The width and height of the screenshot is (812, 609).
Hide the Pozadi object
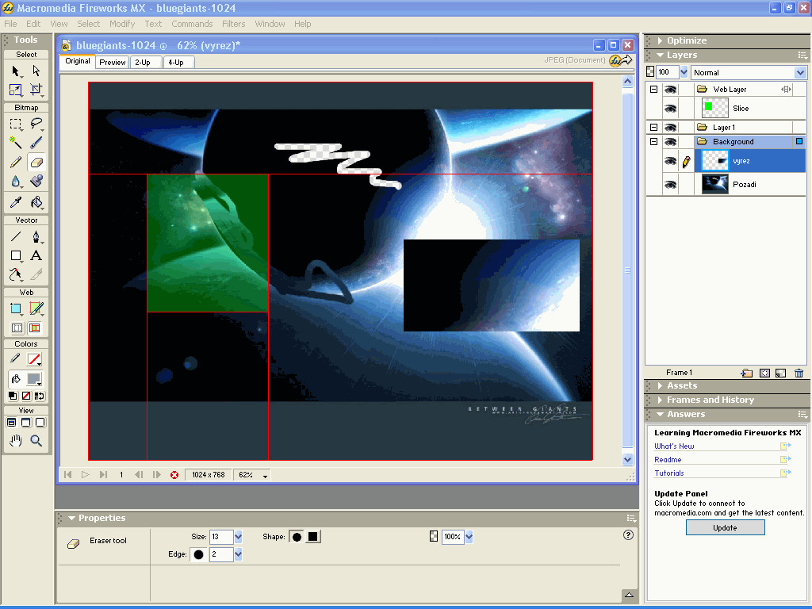point(670,185)
